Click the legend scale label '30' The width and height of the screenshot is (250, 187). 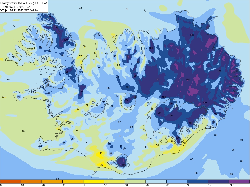[x=64, y=185]
